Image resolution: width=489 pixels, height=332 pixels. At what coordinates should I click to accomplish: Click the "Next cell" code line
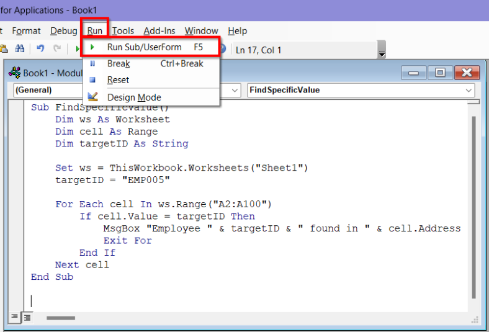82,264
